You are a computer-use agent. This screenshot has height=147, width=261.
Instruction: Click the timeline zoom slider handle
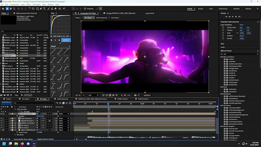[x=77, y=139]
